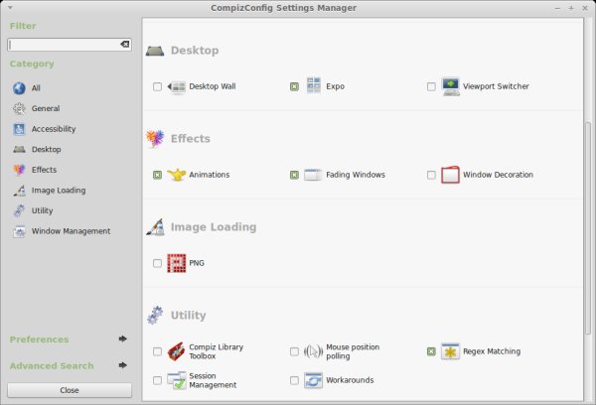Open the Fading Windows icon
Screen dimensions: 596x405
click(313, 175)
